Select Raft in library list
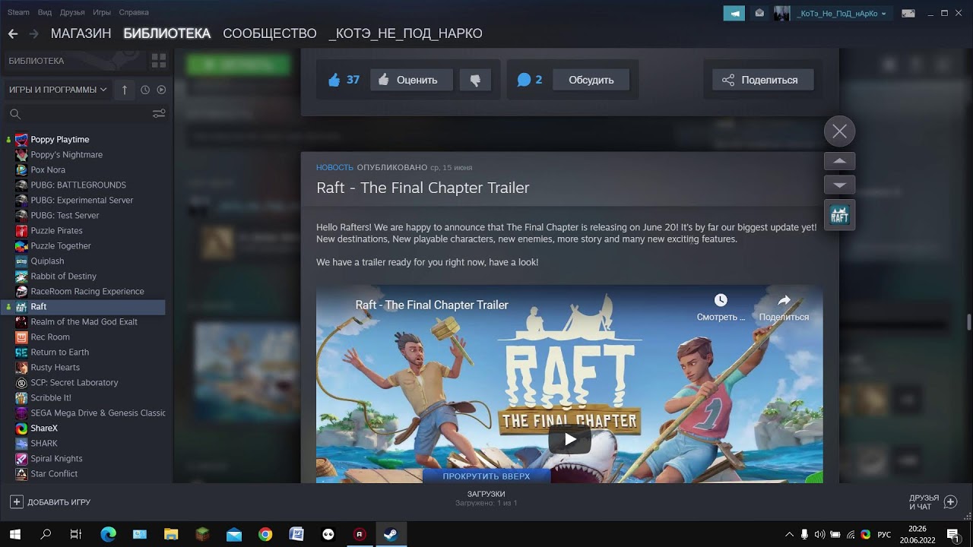 [83, 306]
